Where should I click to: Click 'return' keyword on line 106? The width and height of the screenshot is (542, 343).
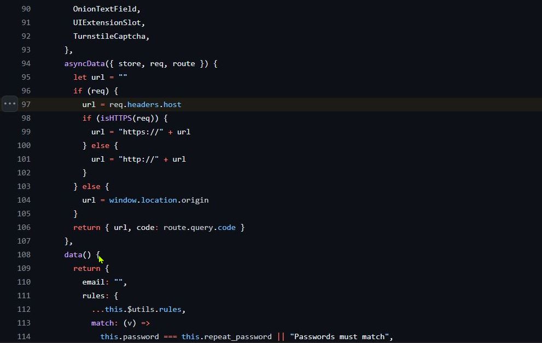(x=87, y=227)
